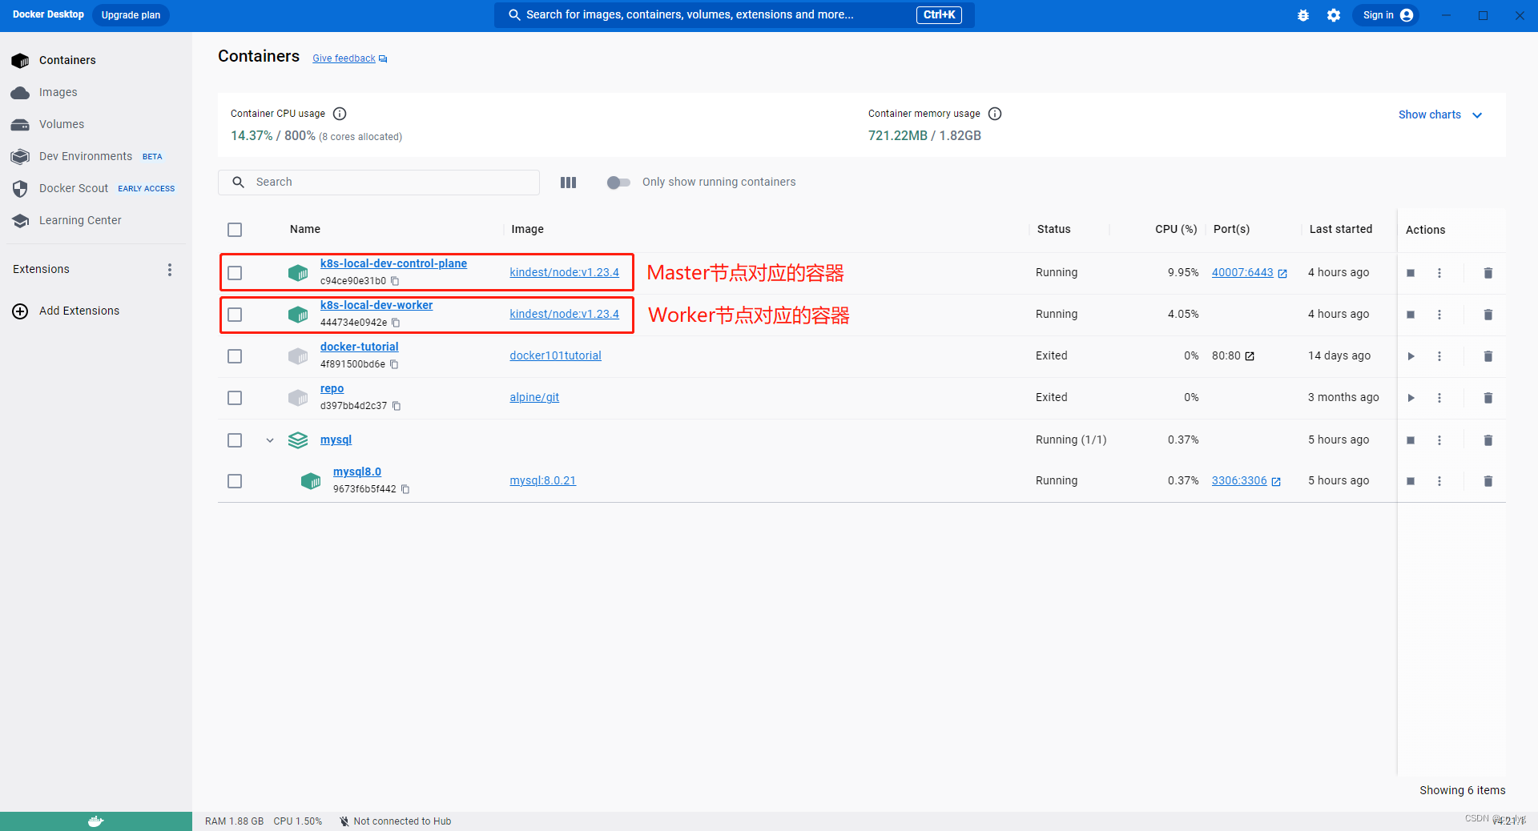Start the docker-tutorial container
Viewport: 1538px width, 831px height.
(1411, 356)
